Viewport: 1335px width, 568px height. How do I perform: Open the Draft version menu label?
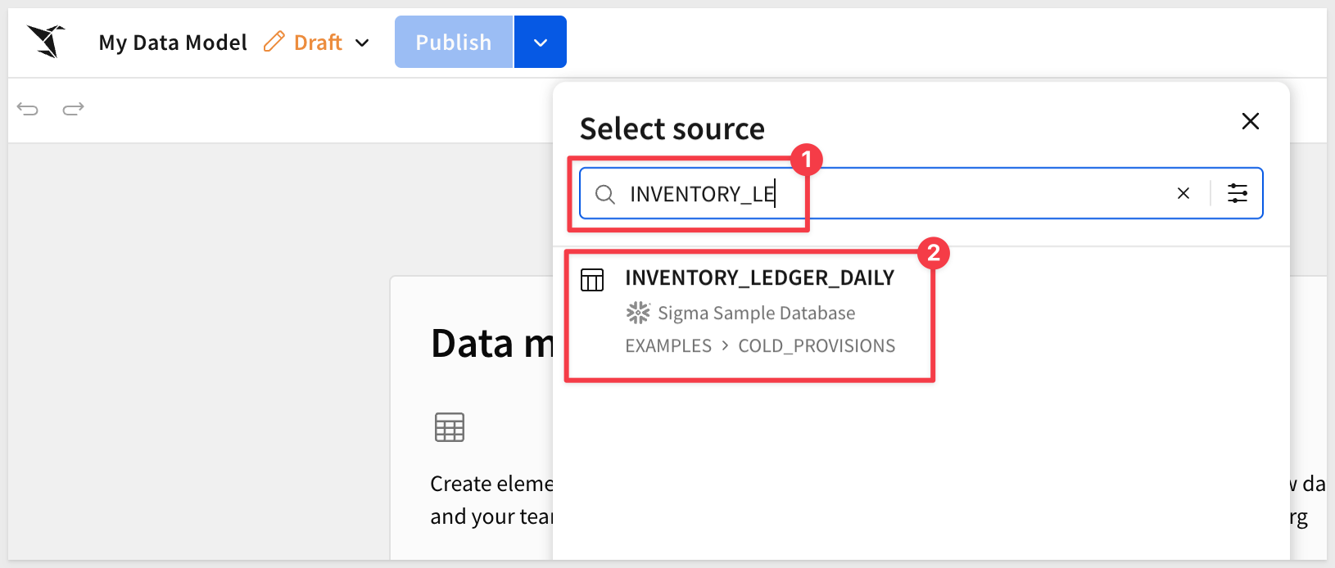[318, 43]
